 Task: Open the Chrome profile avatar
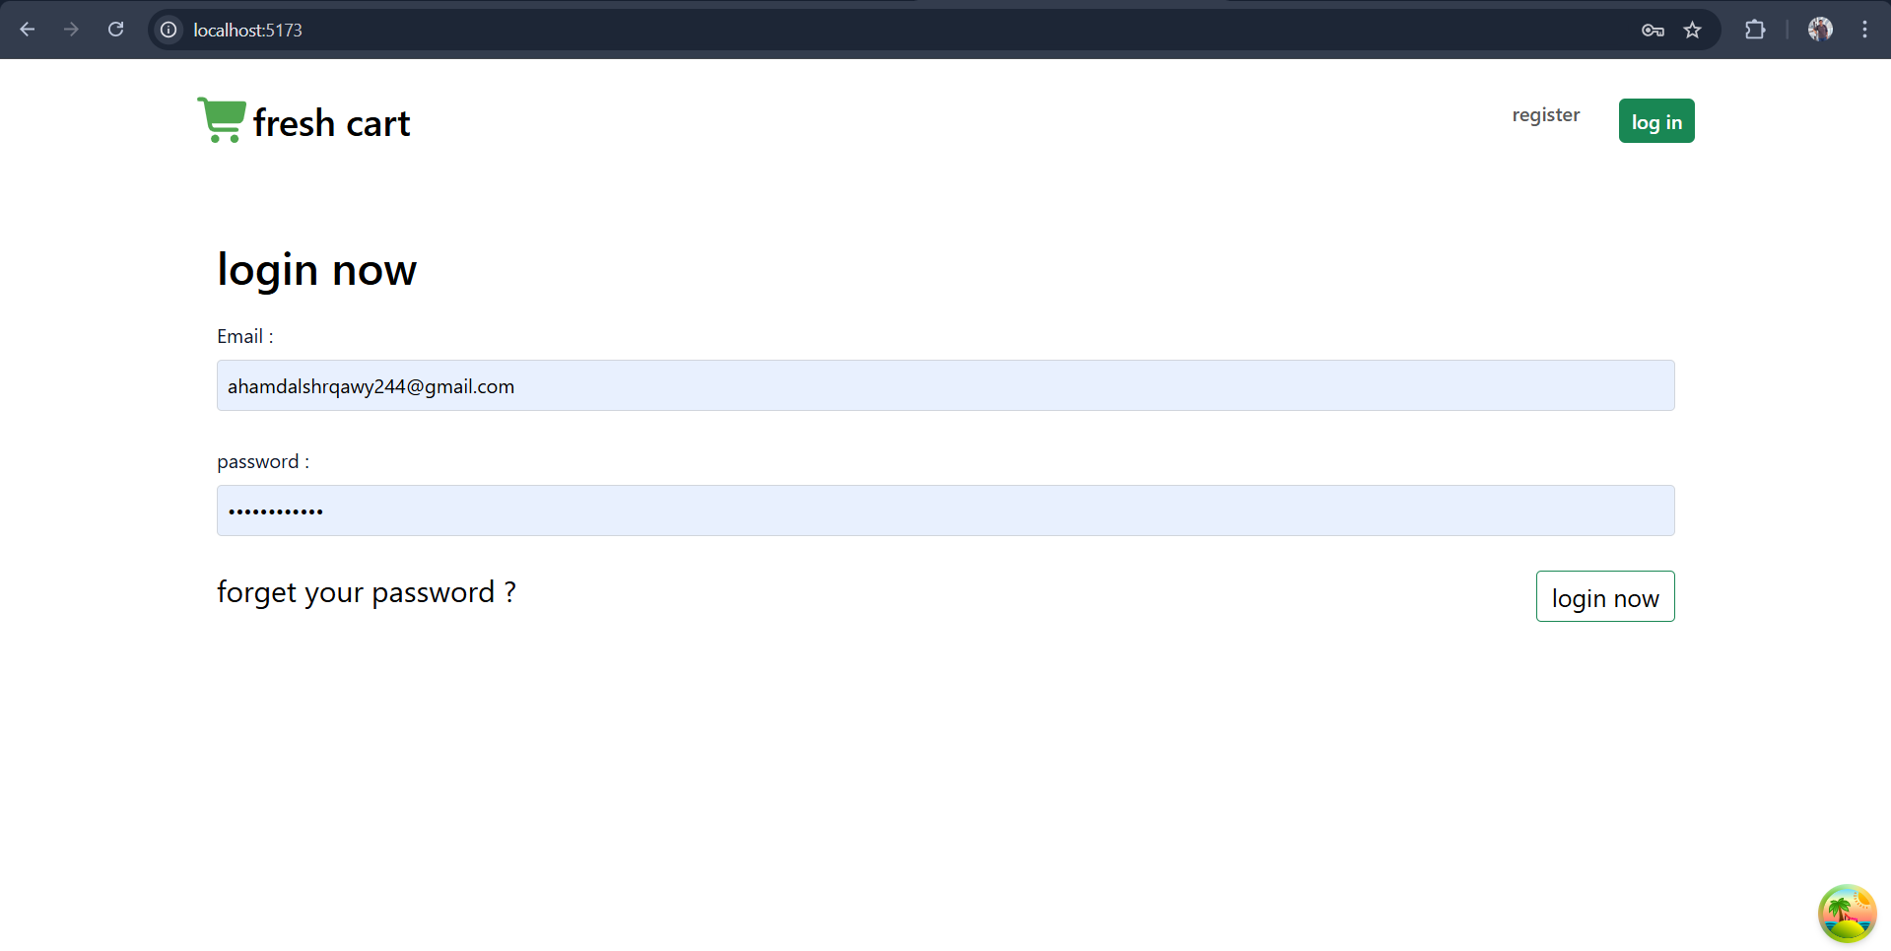click(1820, 30)
